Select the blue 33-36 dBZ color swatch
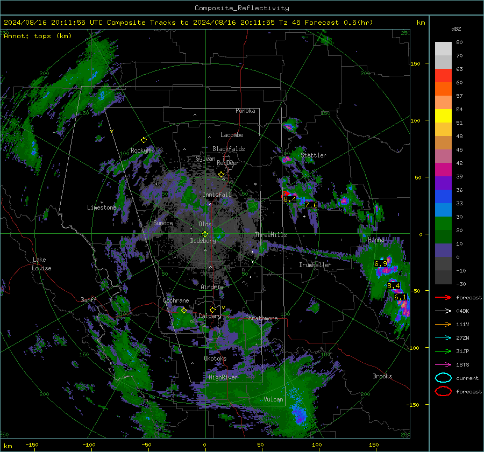The height and width of the screenshot is (452, 484). point(443,197)
